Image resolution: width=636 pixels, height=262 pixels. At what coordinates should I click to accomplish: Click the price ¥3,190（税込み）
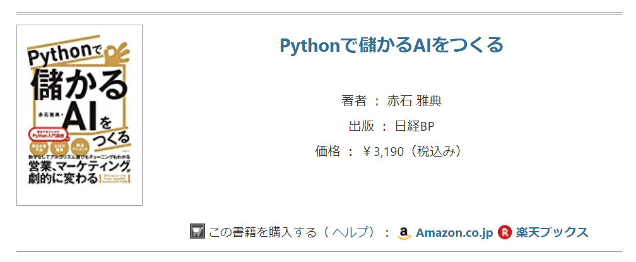pos(413,152)
